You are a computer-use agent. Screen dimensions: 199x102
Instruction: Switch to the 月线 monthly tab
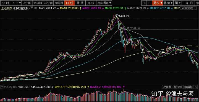click(91, 3)
